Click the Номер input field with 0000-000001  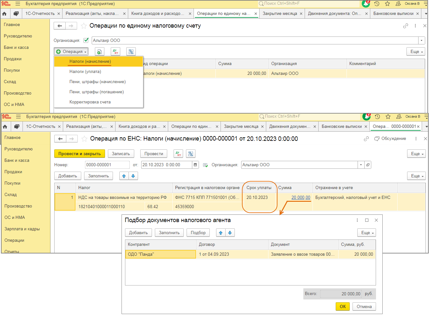(107, 165)
